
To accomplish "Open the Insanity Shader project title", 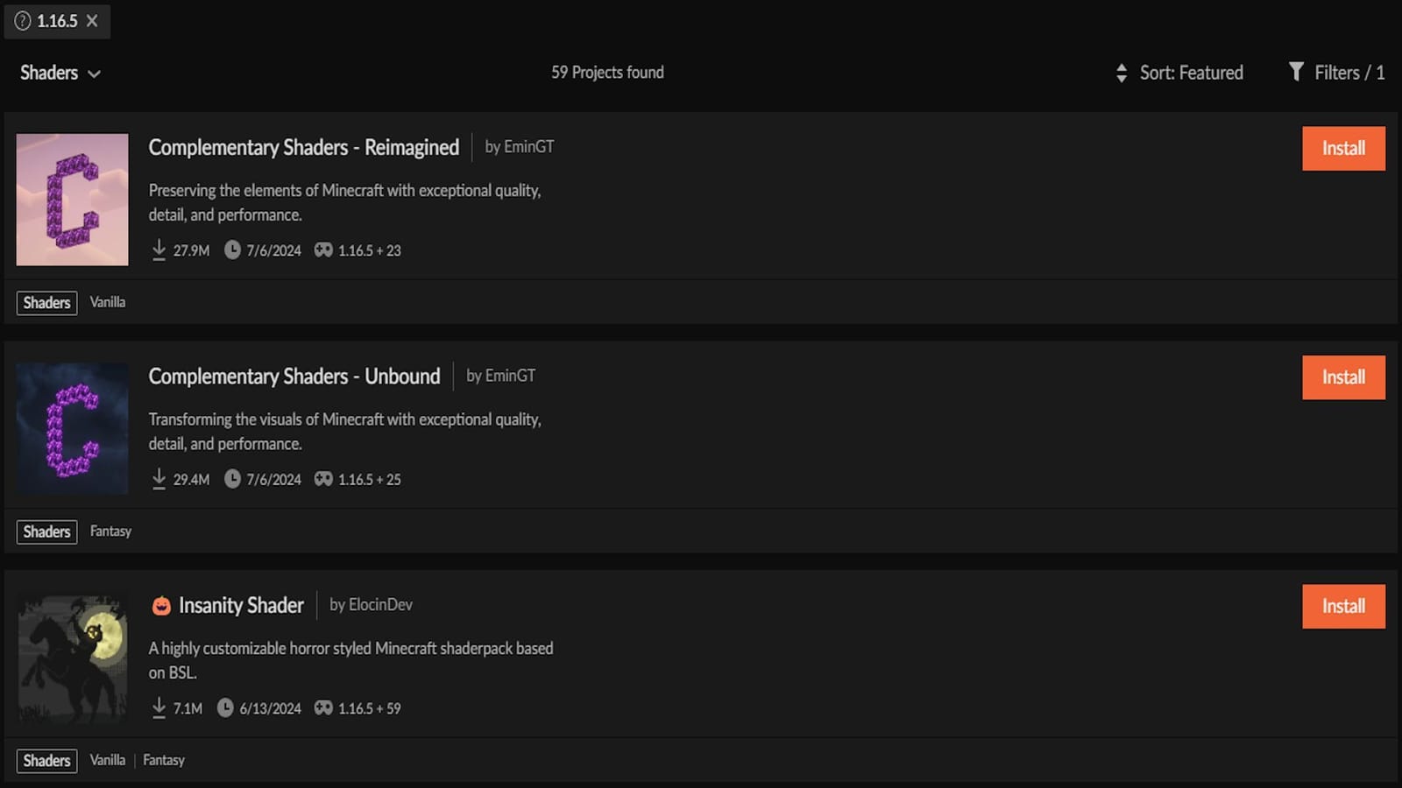I will click(x=241, y=605).
